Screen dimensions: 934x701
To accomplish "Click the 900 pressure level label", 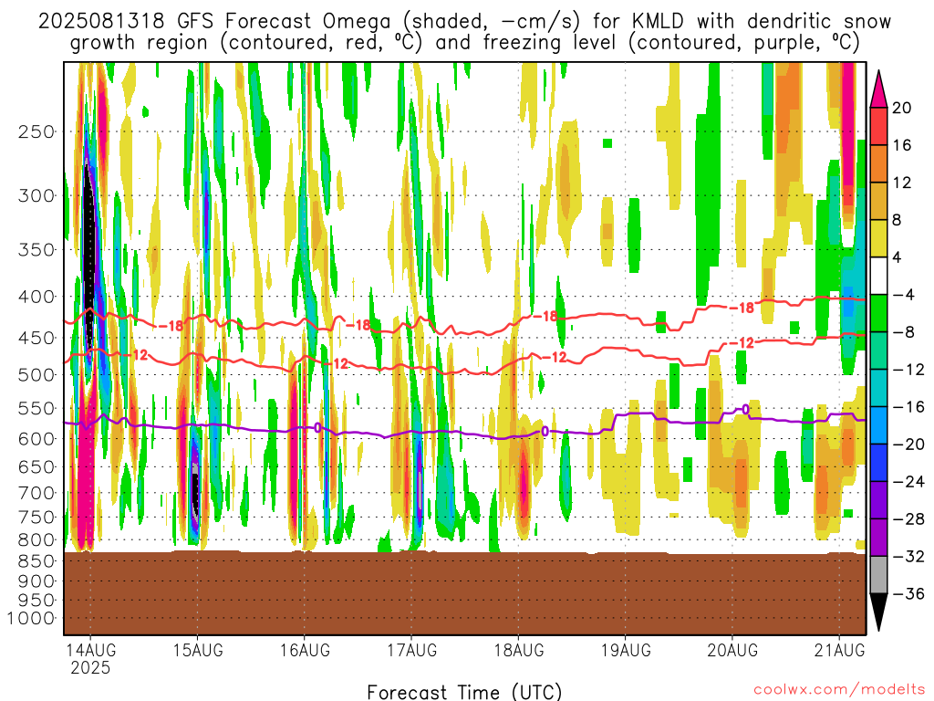I will coord(36,581).
